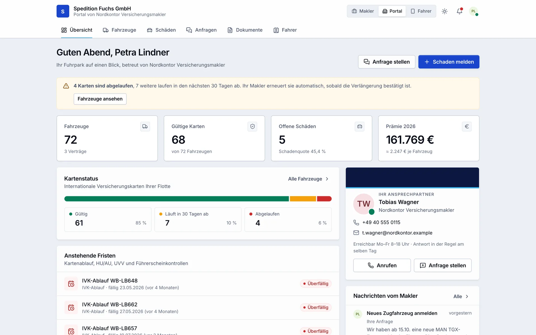536x335 pixels.
Task: Open the Abgelaufen 4 status tile
Action: click(288, 219)
